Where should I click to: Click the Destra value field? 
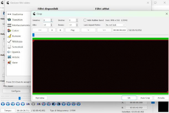(x=72, y=20)
